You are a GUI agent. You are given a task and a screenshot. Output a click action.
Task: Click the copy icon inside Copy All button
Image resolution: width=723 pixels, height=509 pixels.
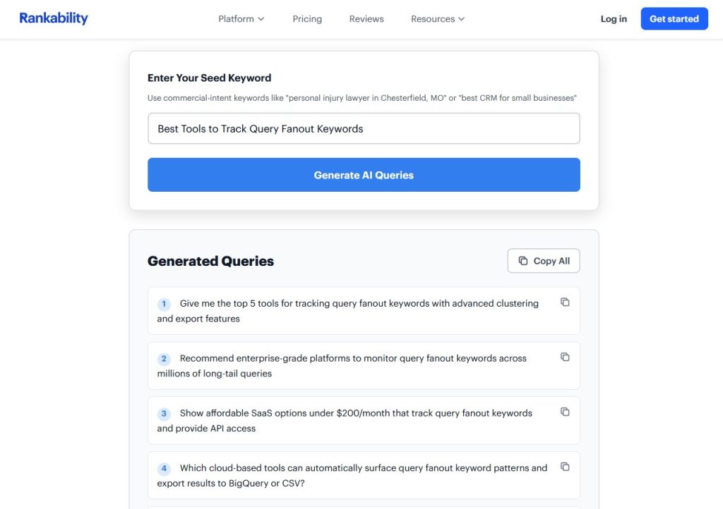(523, 260)
